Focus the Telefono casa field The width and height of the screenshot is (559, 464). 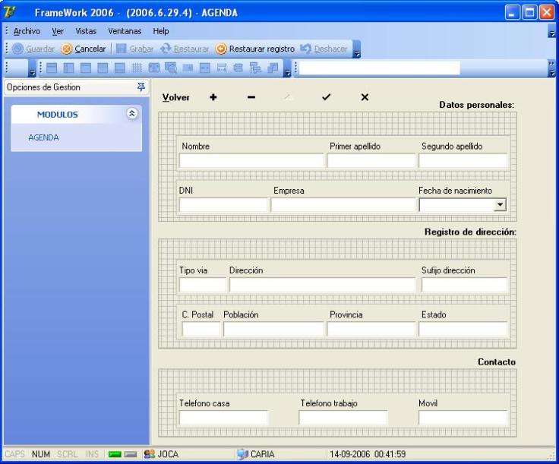pos(223,418)
